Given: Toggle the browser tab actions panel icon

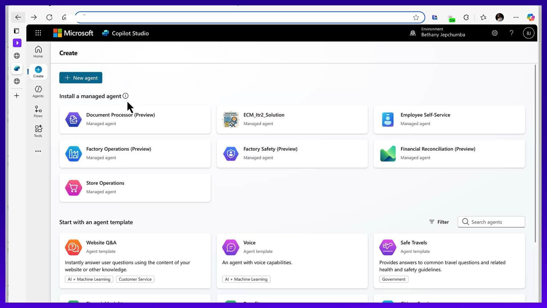Looking at the screenshot, I should (17, 31).
